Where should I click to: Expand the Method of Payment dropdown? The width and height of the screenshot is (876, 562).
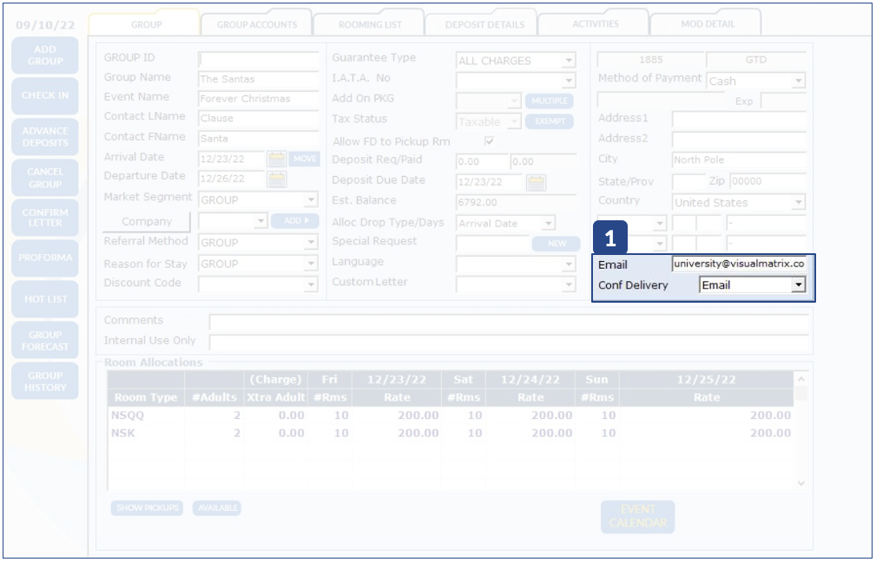pos(798,82)
